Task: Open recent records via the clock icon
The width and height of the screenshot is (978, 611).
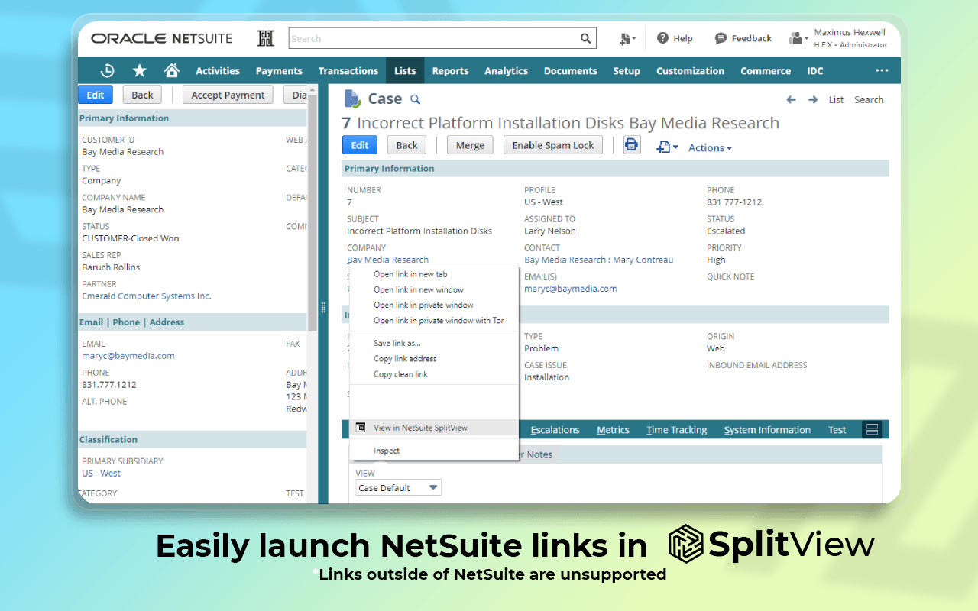Action: (107, 70)
